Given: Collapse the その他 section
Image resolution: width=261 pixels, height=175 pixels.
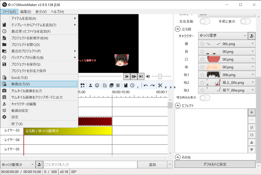Looking at the screenshot, I should pos(178,157).
